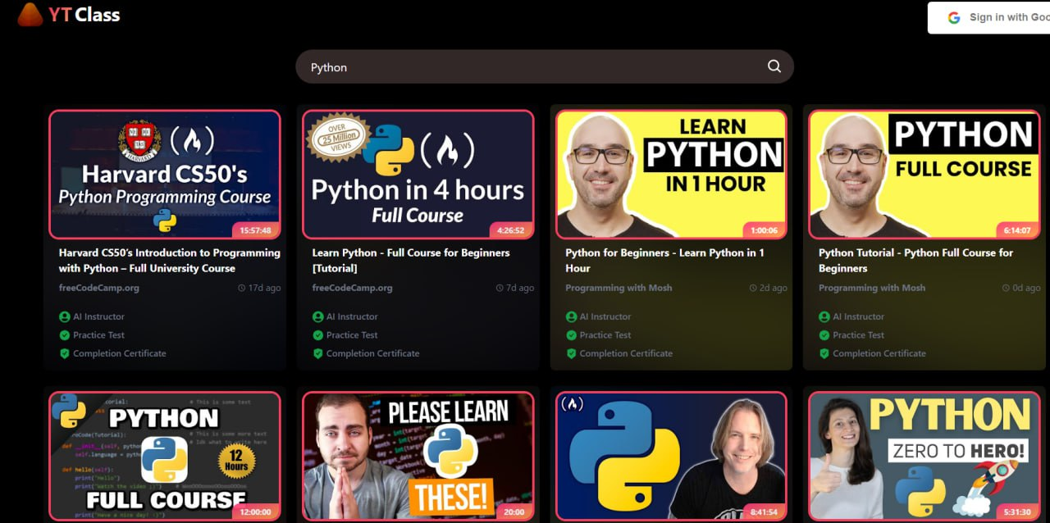Open thumbnail with 8:41:54 duration
Viewport: 1050px width, 523px height.
pyautogui.click(x=671, y=456)
